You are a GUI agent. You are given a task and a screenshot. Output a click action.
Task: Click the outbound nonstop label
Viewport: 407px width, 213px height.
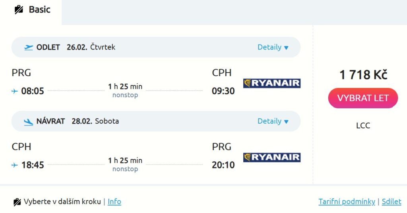[125, 95]
